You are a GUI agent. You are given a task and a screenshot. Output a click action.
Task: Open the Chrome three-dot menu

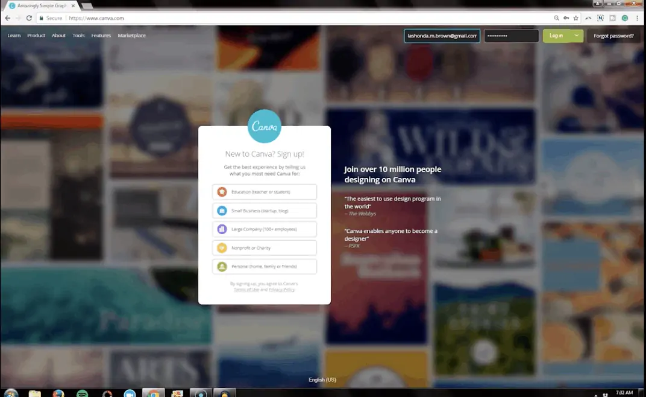tap(638, 18)
